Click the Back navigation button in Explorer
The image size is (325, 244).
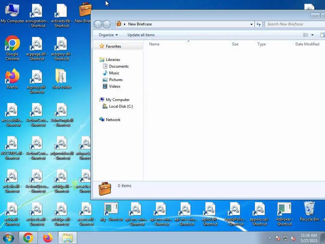pyautogui.click(x=98, y=24)
